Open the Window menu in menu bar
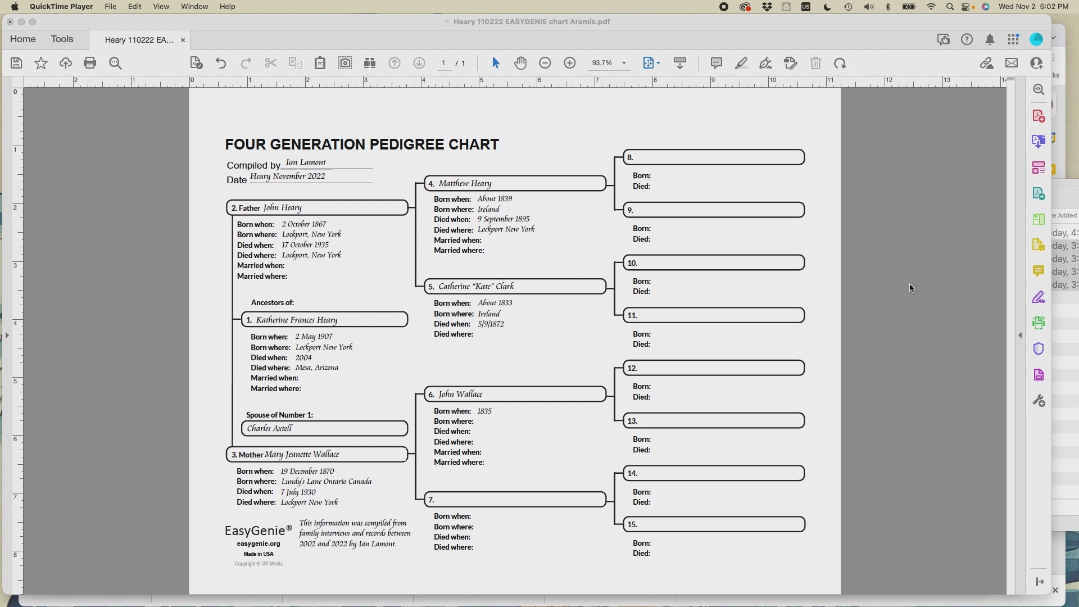 194,7
